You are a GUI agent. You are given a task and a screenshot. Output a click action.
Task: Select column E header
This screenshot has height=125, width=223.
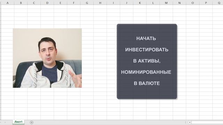coord(60,3)
